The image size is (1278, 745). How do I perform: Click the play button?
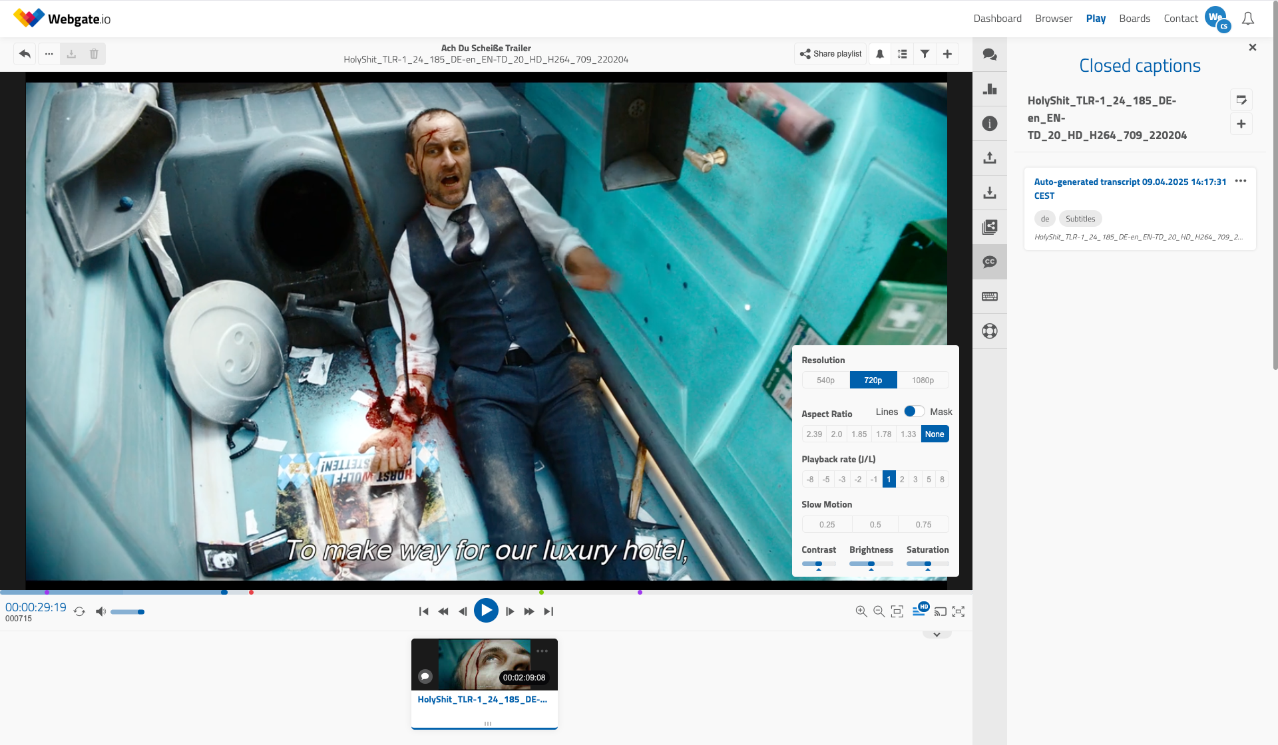point(487,611)
